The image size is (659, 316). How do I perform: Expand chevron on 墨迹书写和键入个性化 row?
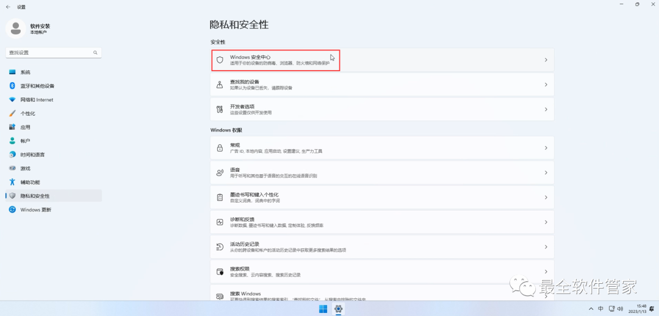click(x=546, y=197)
